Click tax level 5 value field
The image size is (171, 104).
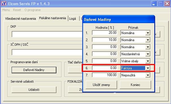coord(105,61)
